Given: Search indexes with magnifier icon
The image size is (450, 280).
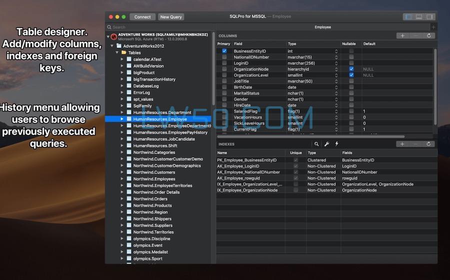Looking at the screenshot, I should (x=316, y=144).
